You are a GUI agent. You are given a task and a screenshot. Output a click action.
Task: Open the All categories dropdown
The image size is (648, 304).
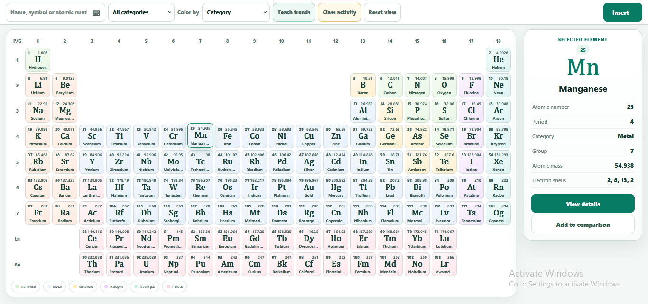(141, 12)
